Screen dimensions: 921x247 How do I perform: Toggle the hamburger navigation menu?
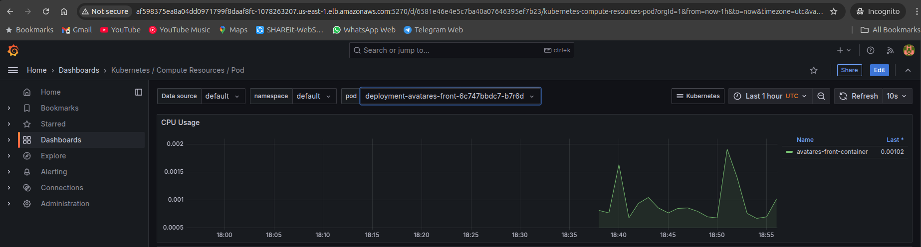(x=13, y=70)
